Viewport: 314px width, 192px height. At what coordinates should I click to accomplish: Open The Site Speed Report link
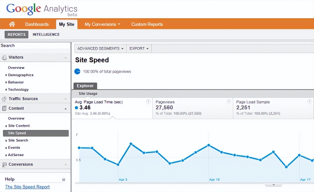click(x=27, y=187)
